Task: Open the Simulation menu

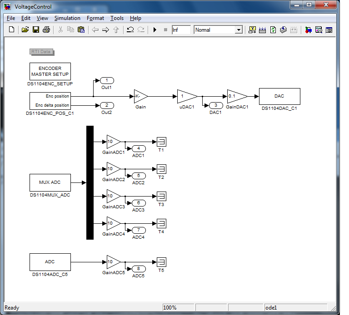Action: (x=67, y=18)
